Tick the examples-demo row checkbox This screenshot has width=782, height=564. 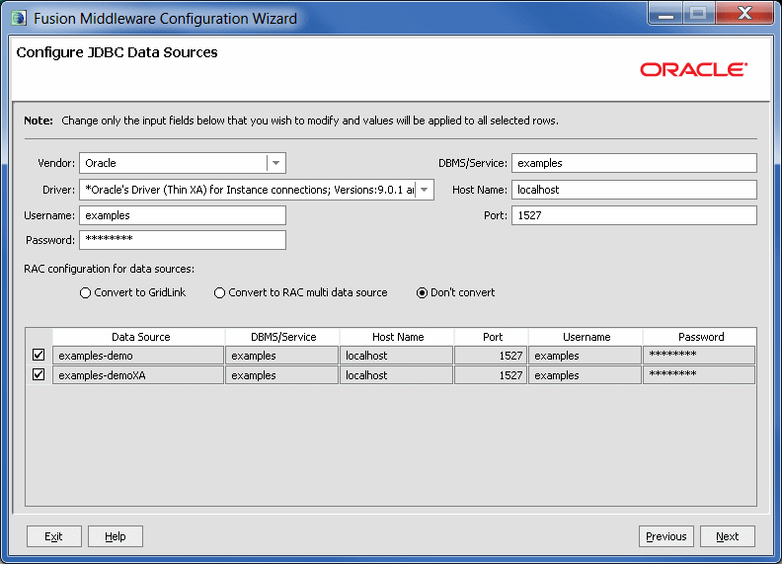(39, 355)
